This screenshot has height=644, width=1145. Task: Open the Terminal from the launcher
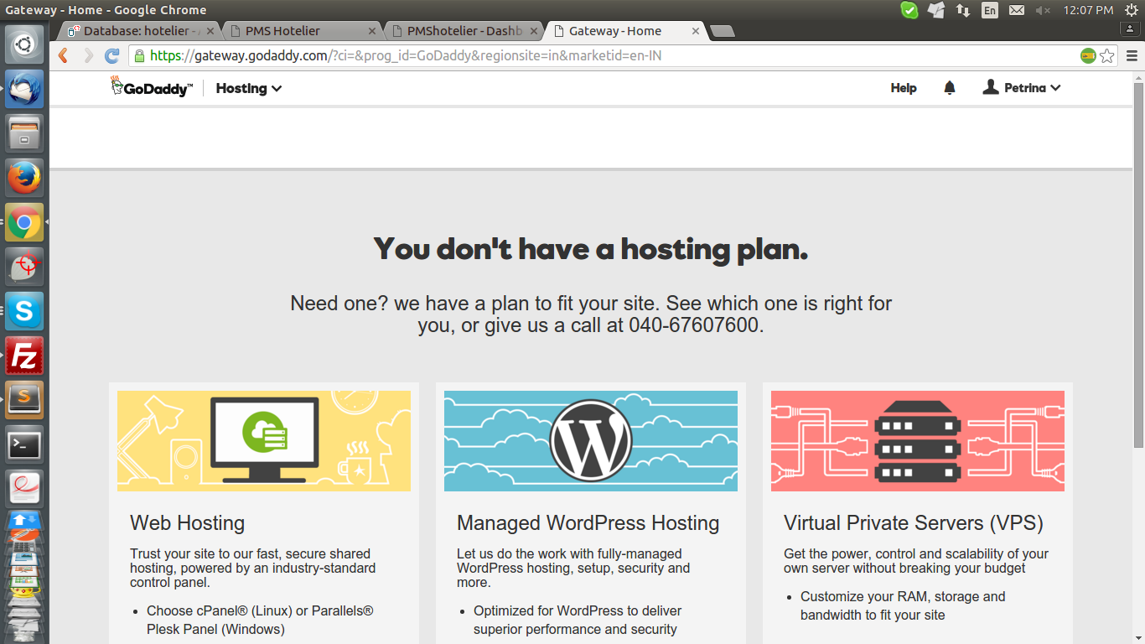click(24, 445)
